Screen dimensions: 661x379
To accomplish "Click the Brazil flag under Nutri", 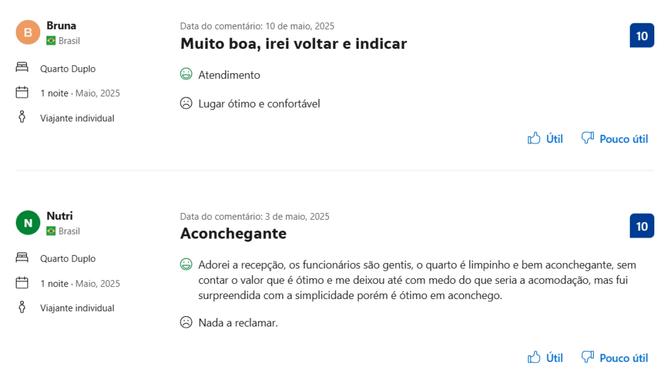I will tap(51, 231).
